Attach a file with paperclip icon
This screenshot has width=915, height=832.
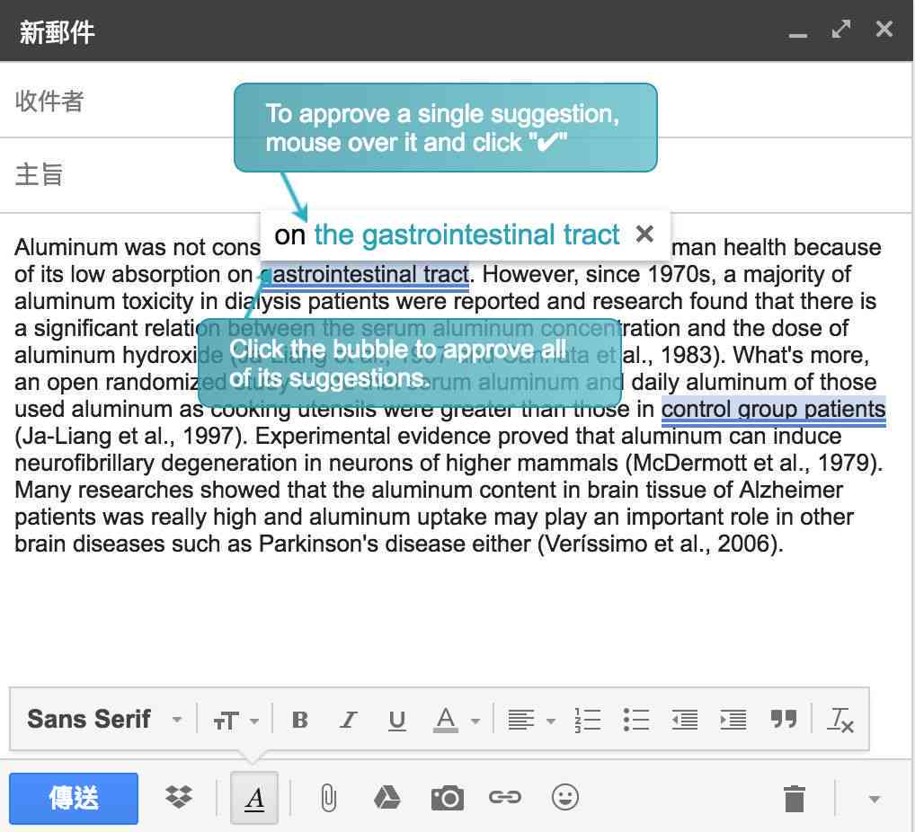pyautogui.click(x=329, y=798)
